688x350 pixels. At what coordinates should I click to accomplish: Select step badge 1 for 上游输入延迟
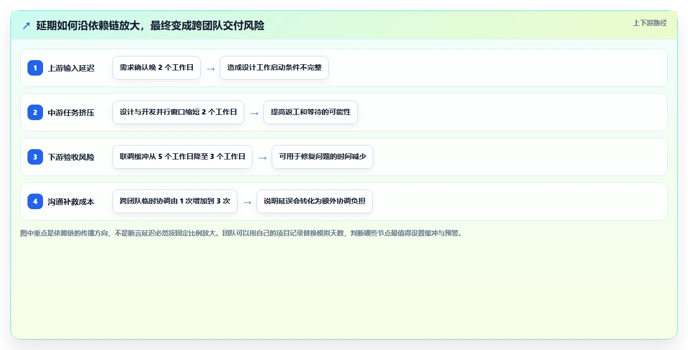pos(35,68)
